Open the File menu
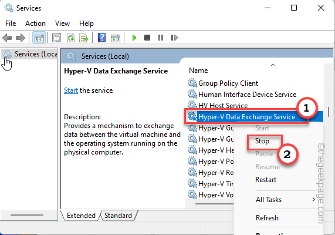Screen dimensions: 335x235 coord(11,23)
